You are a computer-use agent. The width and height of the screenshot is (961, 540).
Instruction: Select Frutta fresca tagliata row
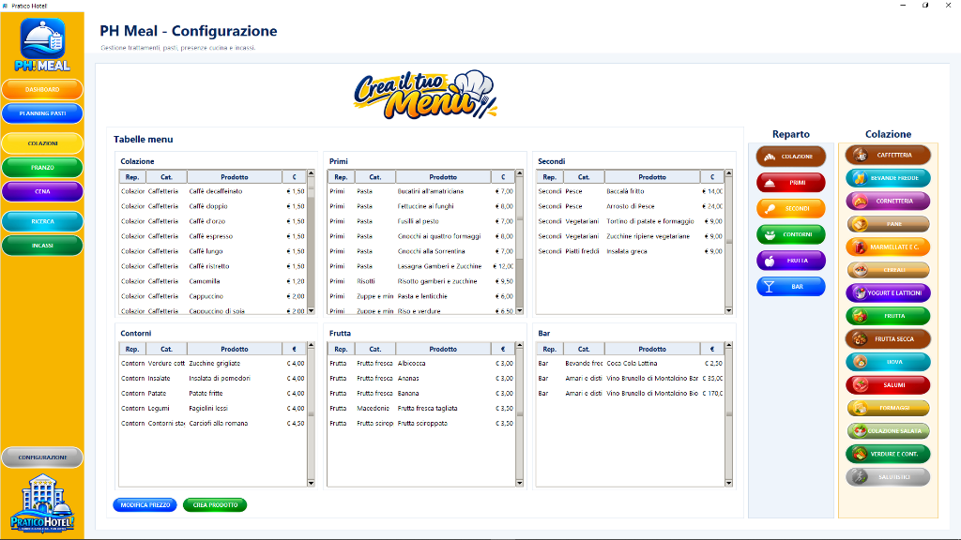tap(421, 409)
